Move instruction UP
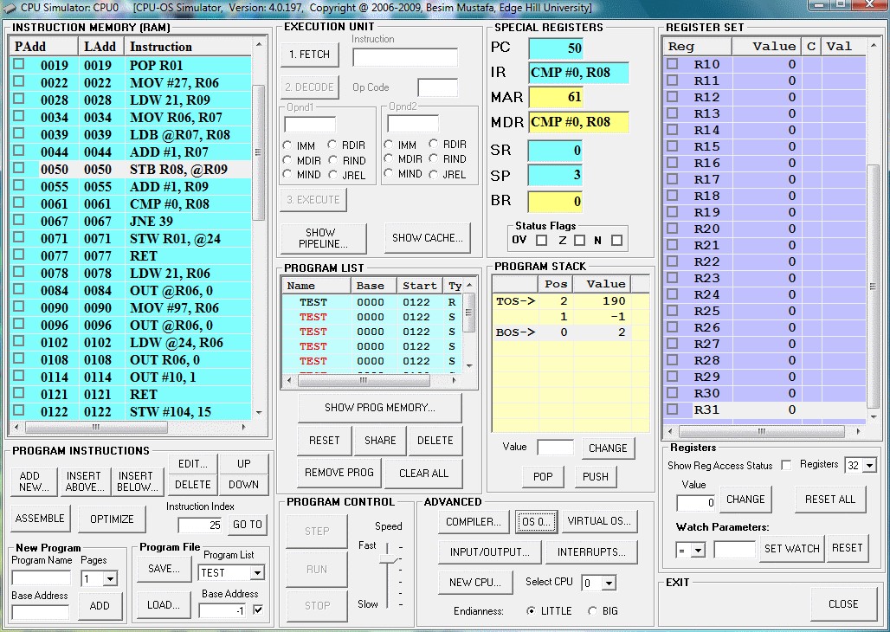This screenshot has width=890, height=632. click(x=243, y=464)
